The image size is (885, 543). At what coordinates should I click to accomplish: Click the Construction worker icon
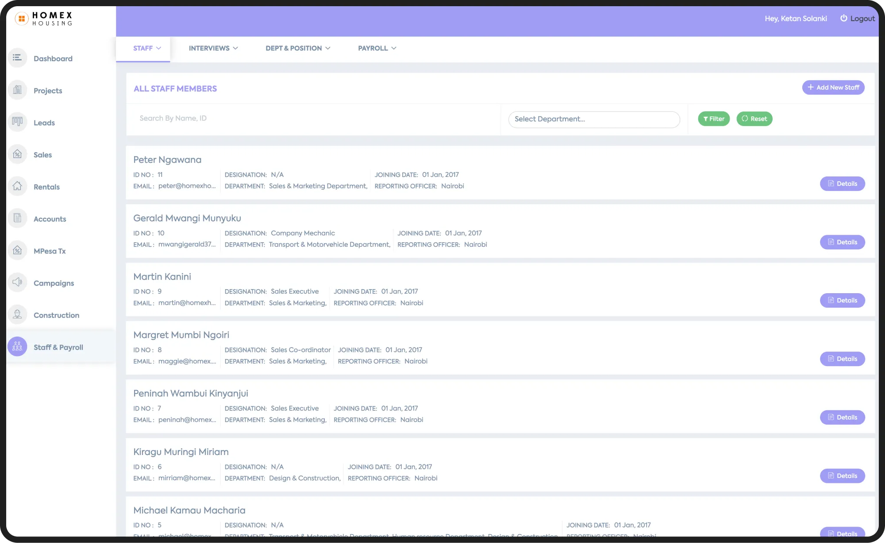coord(17,315)
